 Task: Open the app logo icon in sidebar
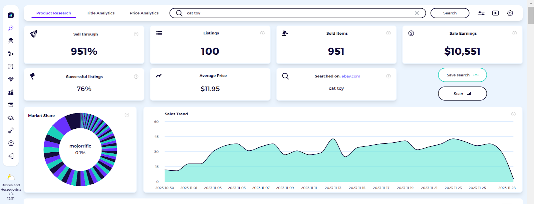click(x=11, y=15)
